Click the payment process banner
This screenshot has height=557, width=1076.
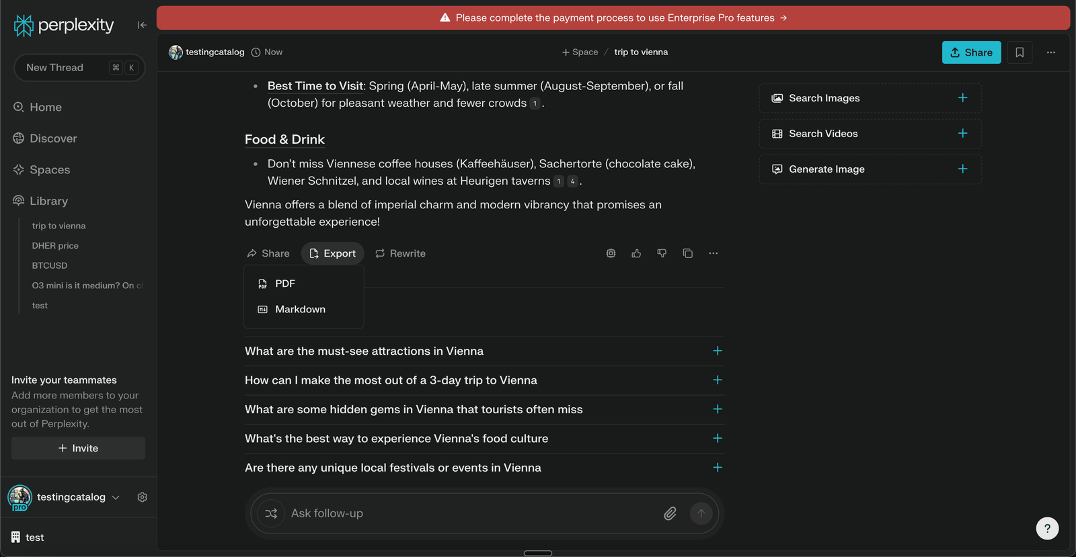click(x=613, y=18)
